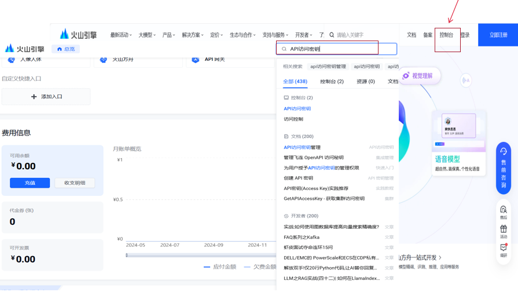Expand the 生态与合作 menu
This screenshot has width=518, height=292.
click(243, 35)
